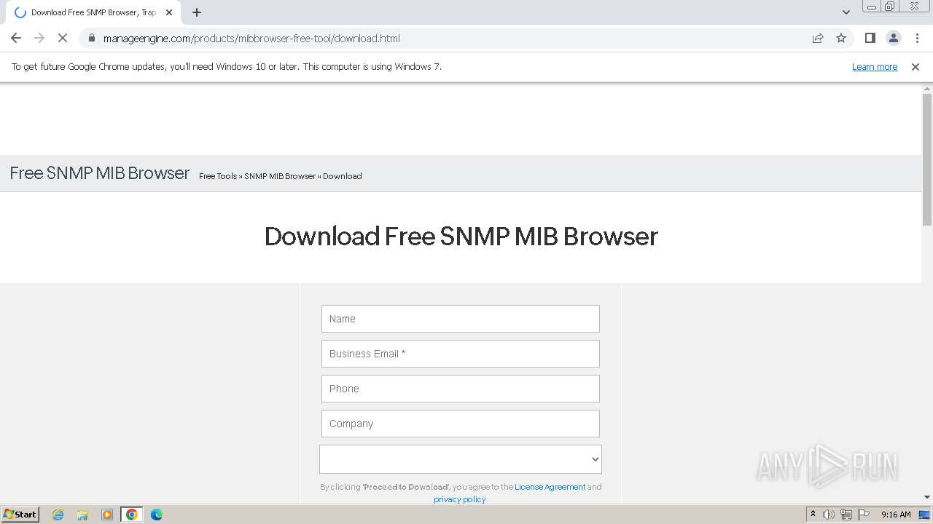
Task: Click the Free SNMP MIB Browser title
Action: 100,173
